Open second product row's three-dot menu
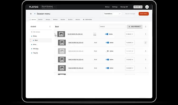Image resolution: width=178 pixels, height=105 pixels. tap(146, 43)
